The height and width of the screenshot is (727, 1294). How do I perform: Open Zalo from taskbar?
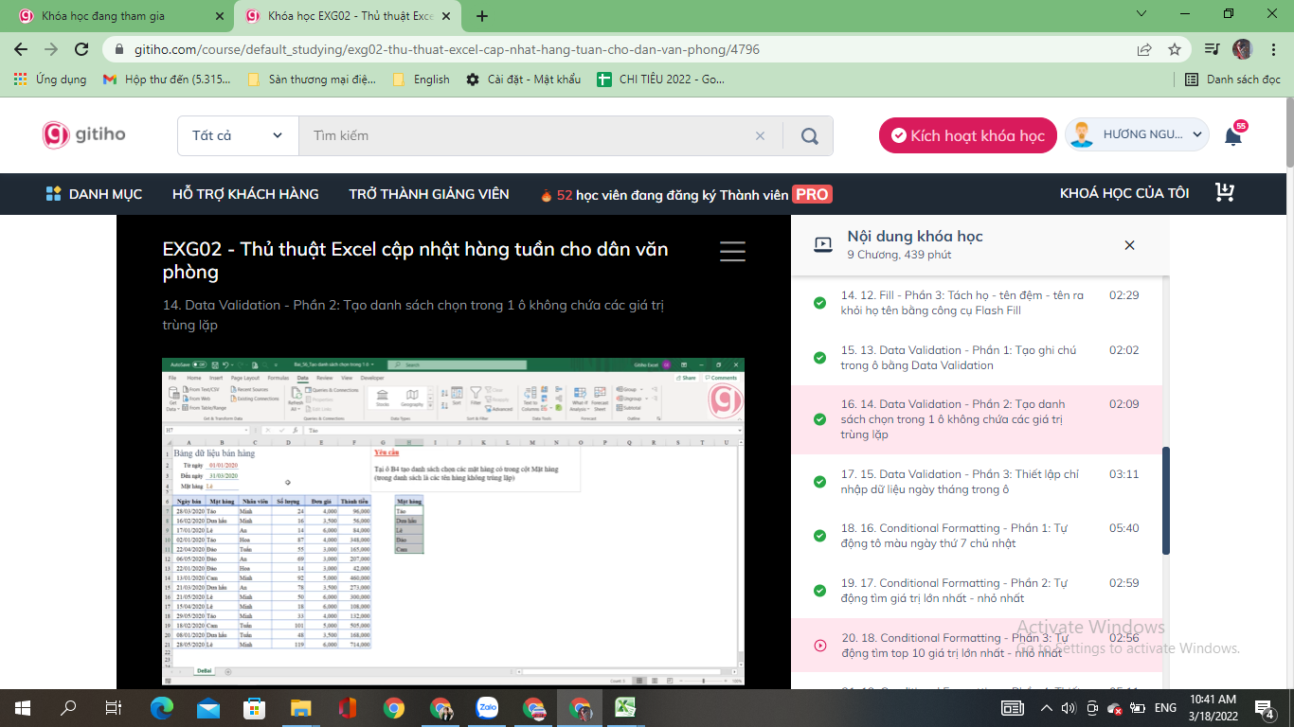click(x=487, y=707)
